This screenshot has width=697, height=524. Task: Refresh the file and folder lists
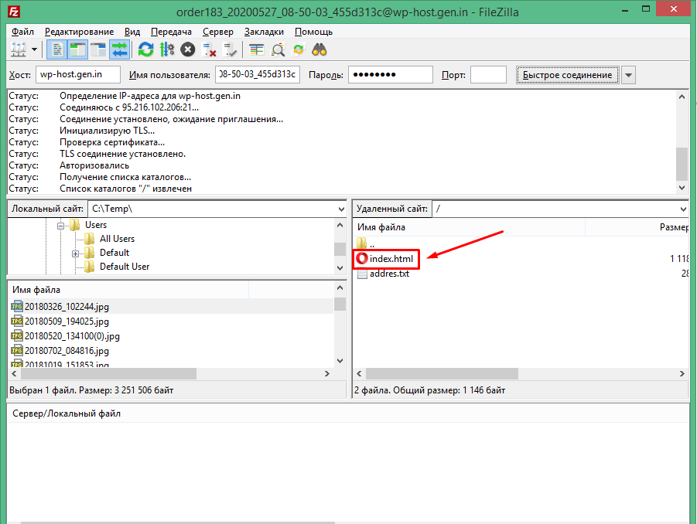[x=145, y=50]
